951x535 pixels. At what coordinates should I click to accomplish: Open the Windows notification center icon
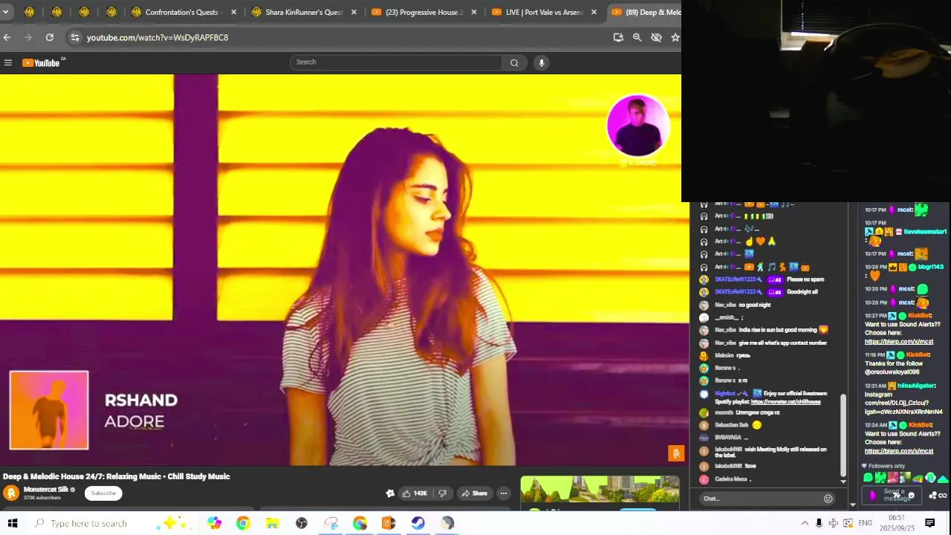click(930, 523)
